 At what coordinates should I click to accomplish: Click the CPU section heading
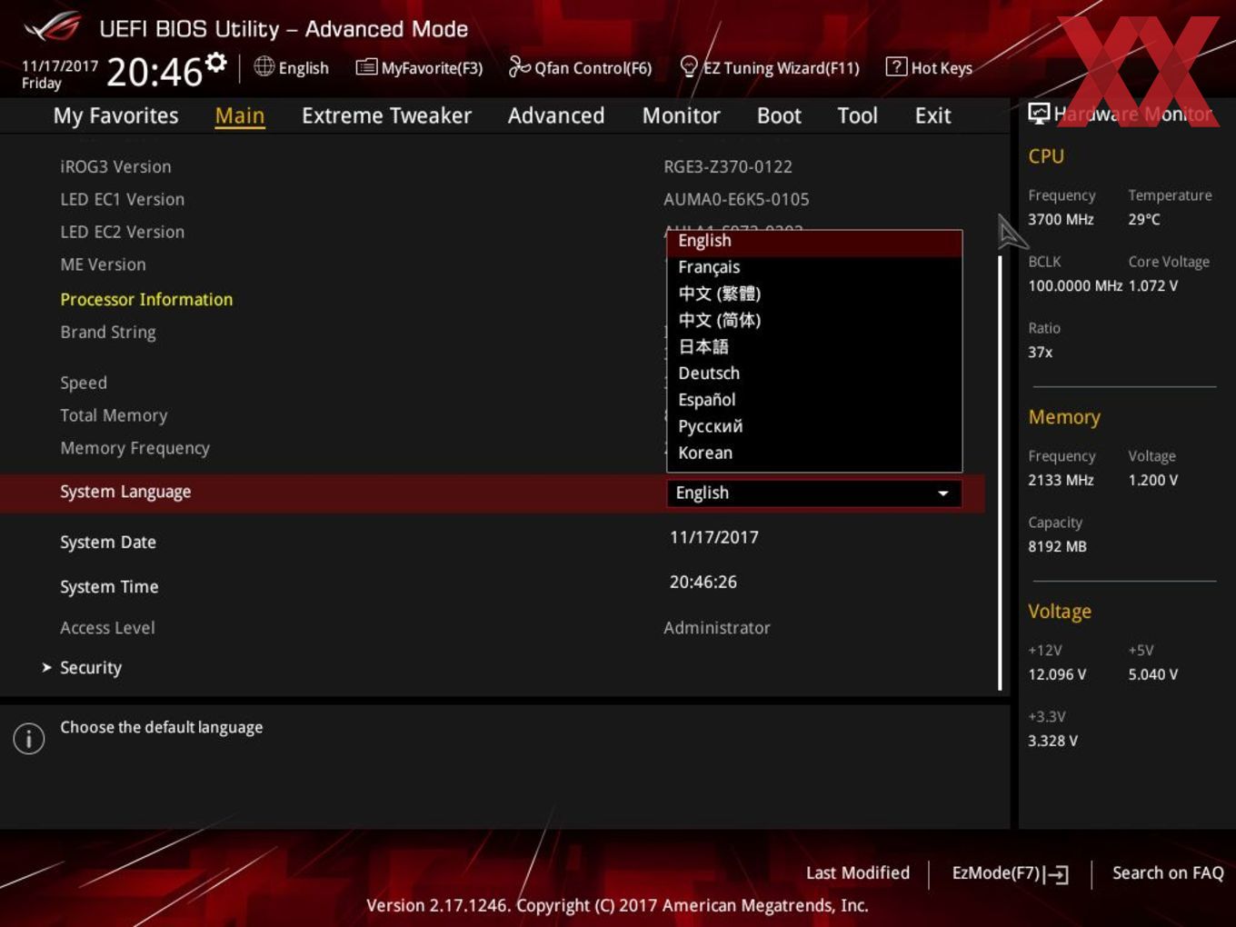(1046, 156)
